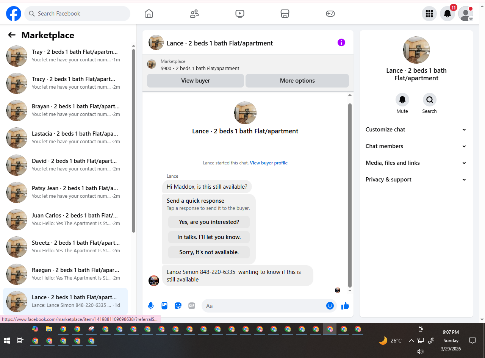The height and width of the screenshot is (358, 485).
Task: Open Windows Task View icon
Action: coord(20,341)
